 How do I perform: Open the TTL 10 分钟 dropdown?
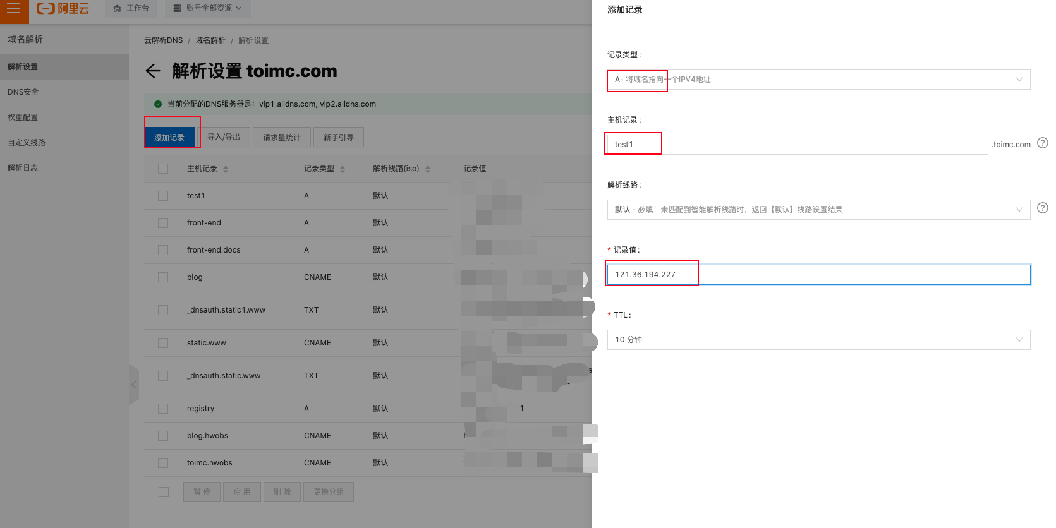coord(818,340)
